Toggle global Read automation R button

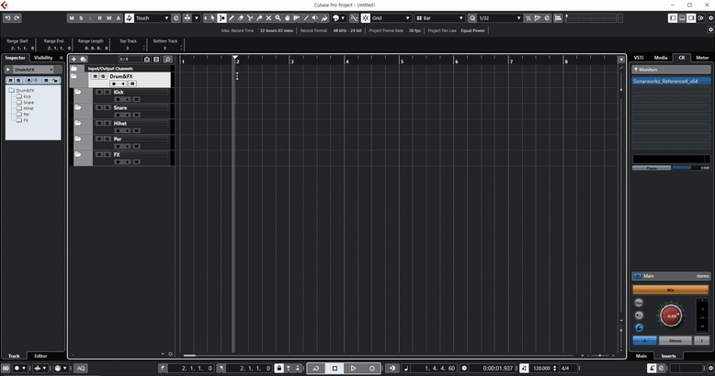pos(99,18)
